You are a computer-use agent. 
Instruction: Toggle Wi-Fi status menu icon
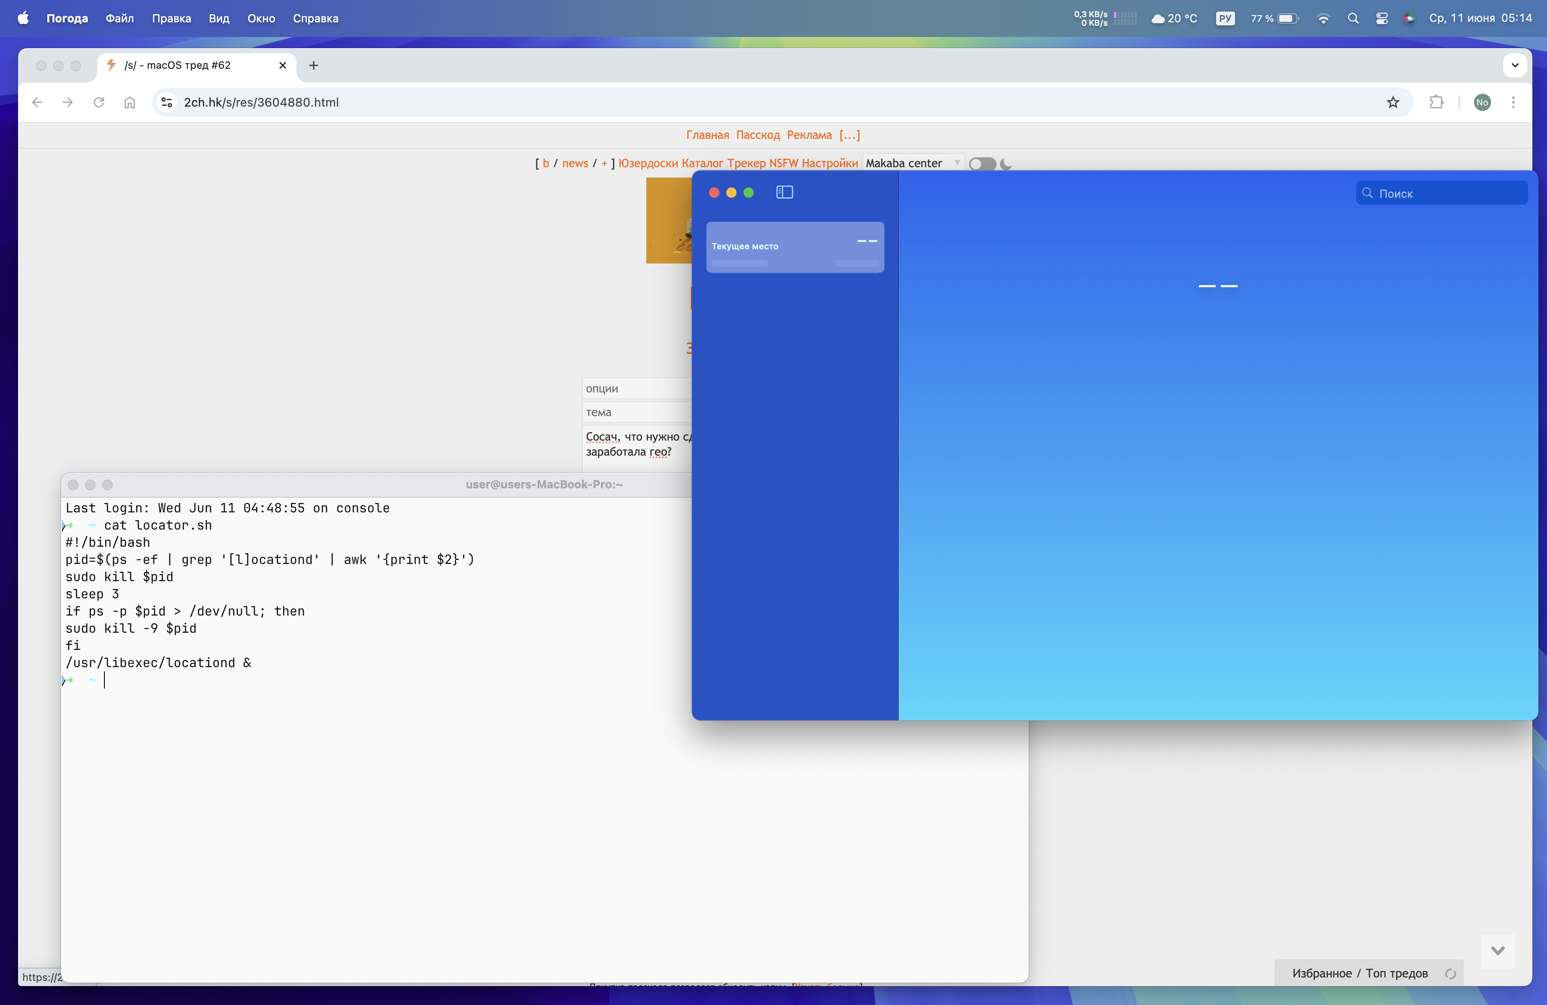1323,18
